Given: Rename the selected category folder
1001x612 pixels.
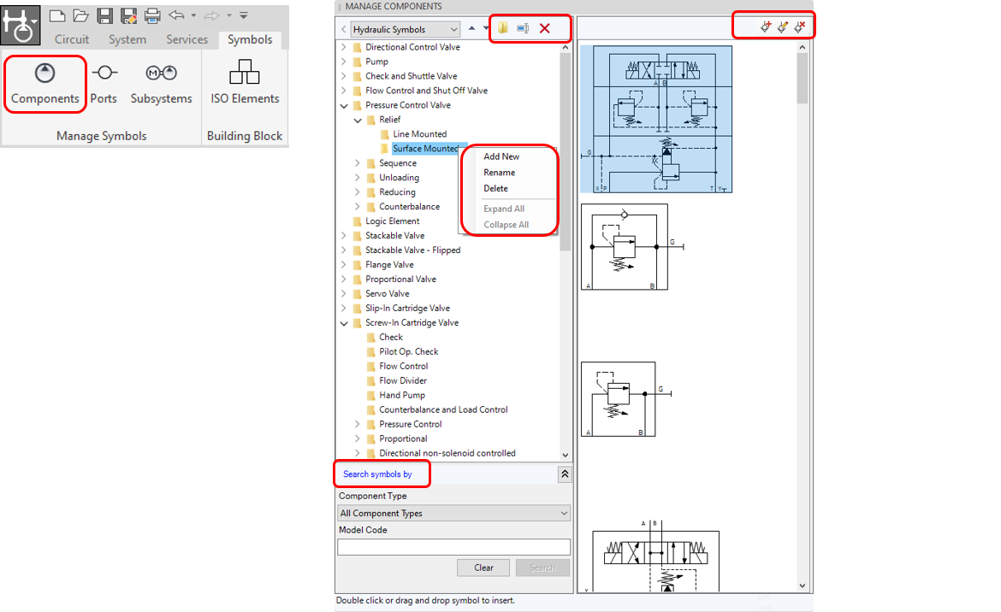Looking at the screenshot, I should tap(524, 28).
